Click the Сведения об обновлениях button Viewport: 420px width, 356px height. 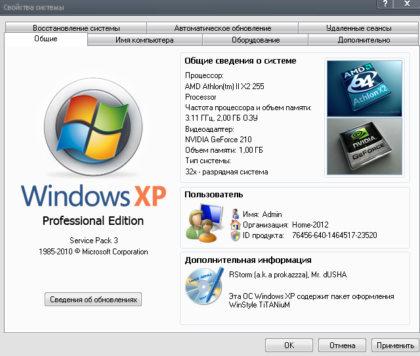click(x=93, y=299)
